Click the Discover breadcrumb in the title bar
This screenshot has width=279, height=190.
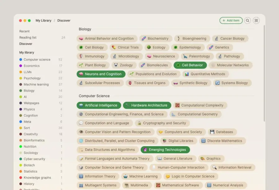[64, 21]
